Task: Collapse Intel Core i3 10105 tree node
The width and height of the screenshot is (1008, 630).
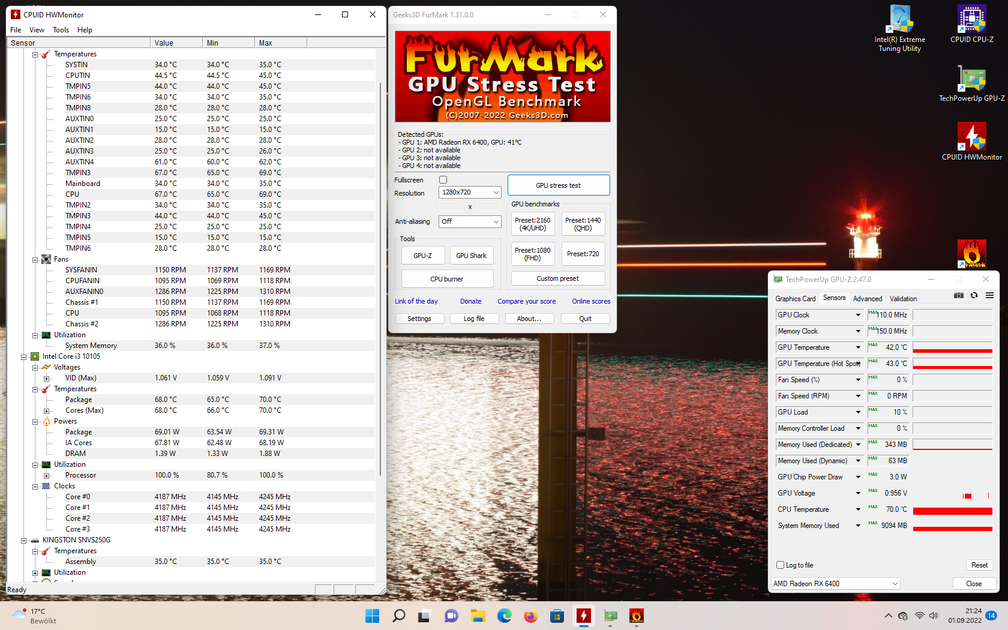Action: [24, 356]
